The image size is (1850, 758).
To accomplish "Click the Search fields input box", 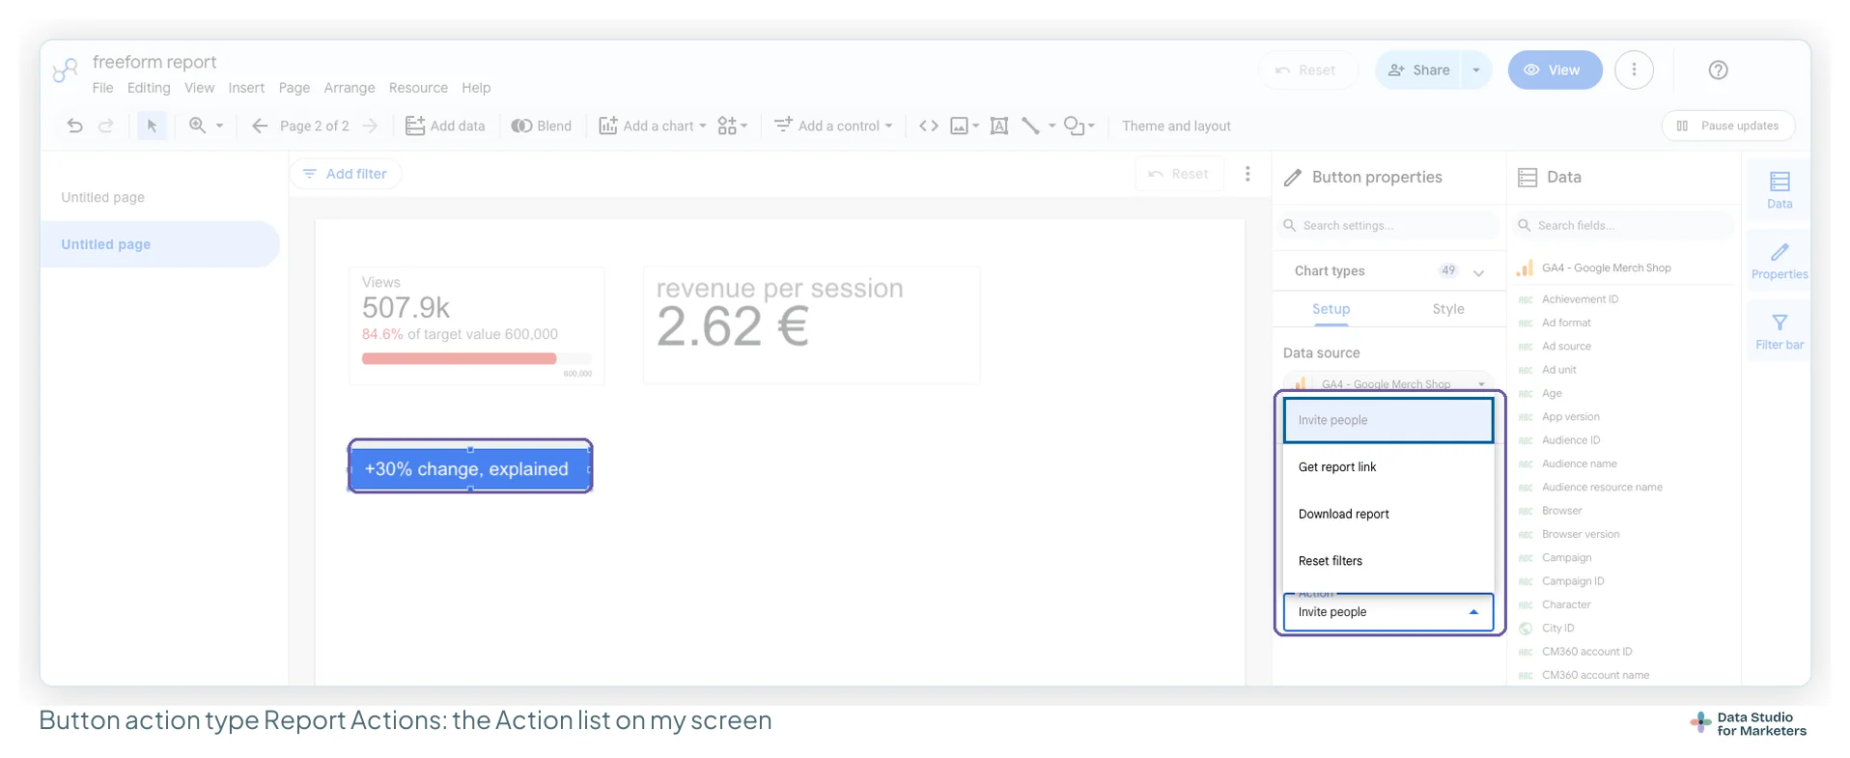I will point(1625,225).
